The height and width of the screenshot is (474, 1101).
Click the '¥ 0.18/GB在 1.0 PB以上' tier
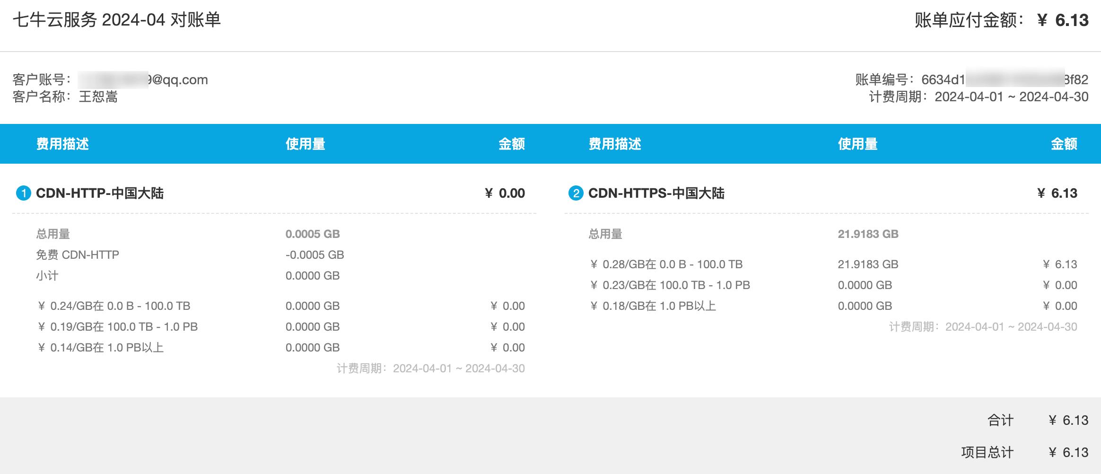click(x=653, y=306)
